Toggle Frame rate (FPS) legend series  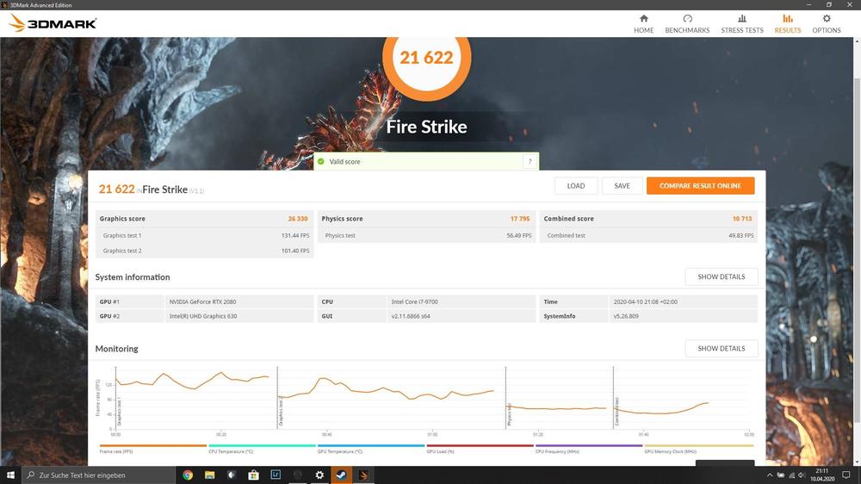pyautogui.click(x=115, y=451)
